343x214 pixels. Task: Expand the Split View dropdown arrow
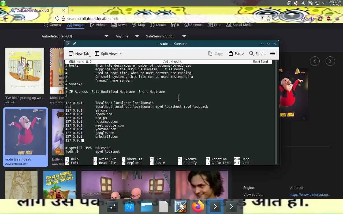(121, 53)
